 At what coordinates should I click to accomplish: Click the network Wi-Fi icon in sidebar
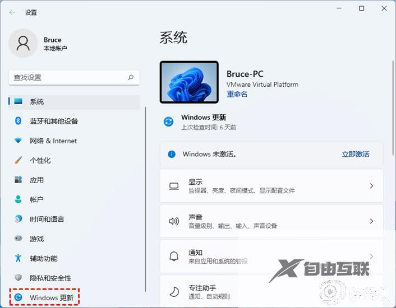pos(18,141)
